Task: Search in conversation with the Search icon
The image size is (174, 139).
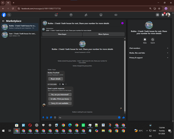Action: click(x=153, y=40)
